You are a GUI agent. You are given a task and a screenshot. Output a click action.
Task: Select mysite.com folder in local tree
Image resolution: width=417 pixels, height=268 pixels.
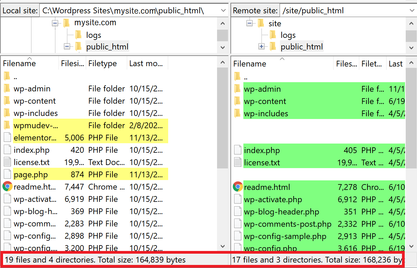[95, 23]
